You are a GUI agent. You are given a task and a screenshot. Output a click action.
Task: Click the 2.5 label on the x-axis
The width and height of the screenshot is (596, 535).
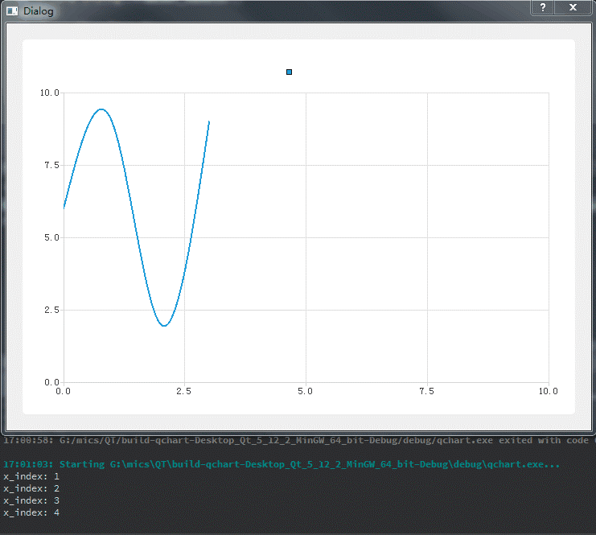click(x=184, y=391)
